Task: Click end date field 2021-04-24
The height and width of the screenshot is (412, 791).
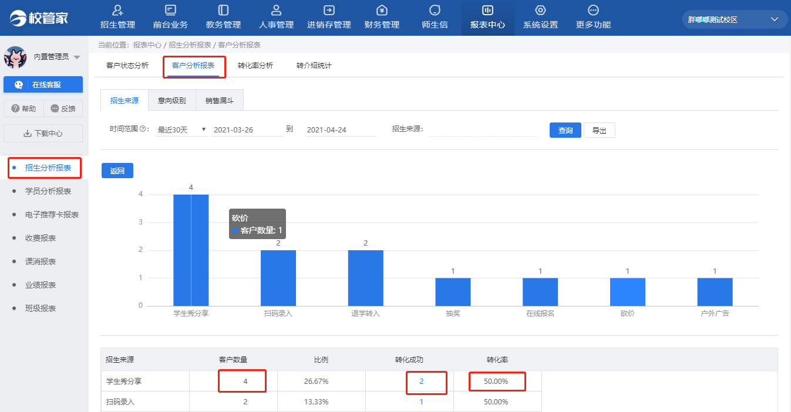Action: [341, 130]
